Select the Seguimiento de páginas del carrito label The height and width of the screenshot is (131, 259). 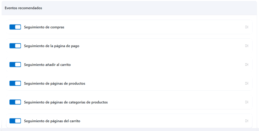coord(52,121)
